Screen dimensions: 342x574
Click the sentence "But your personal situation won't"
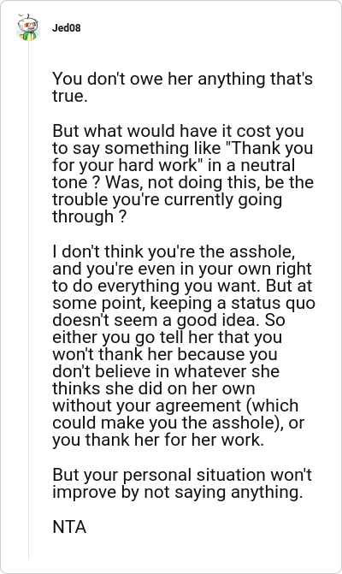point(182,475)
